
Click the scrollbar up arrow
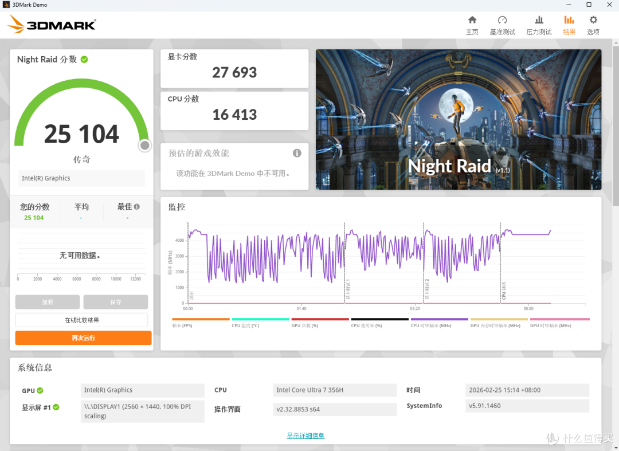pos(616,42)
